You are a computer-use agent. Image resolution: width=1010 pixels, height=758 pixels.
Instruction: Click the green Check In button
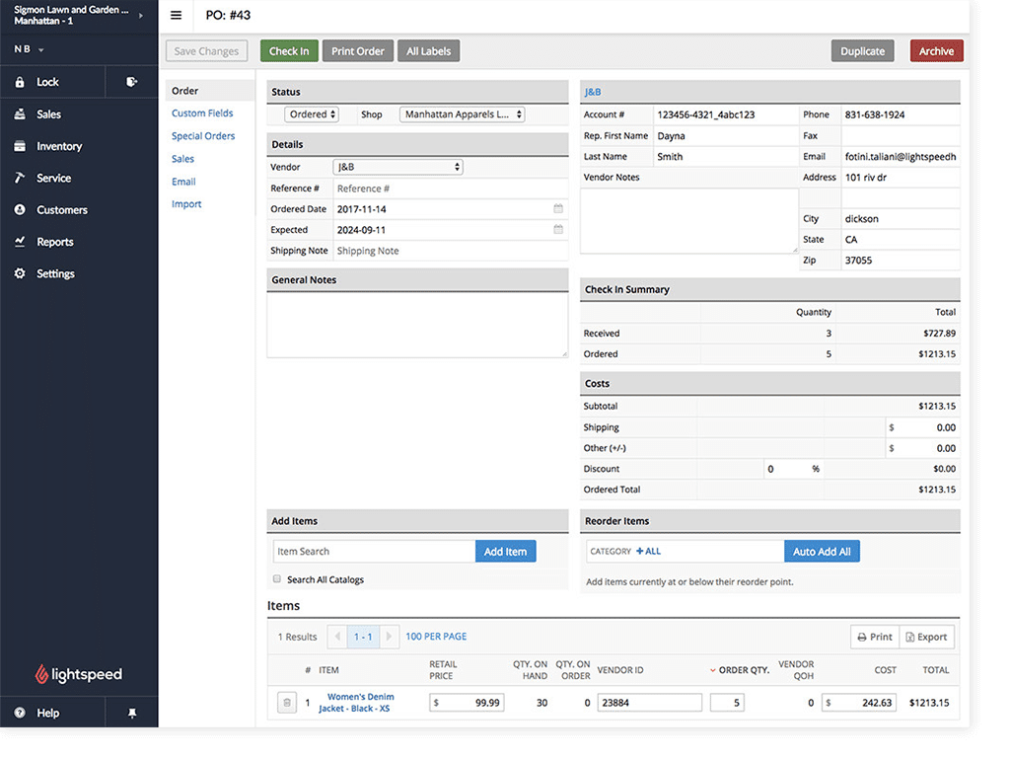[289, 51]
